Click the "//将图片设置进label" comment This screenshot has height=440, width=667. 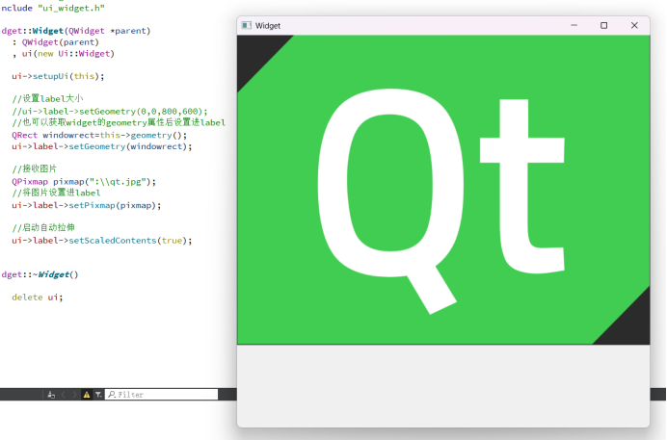56,193
